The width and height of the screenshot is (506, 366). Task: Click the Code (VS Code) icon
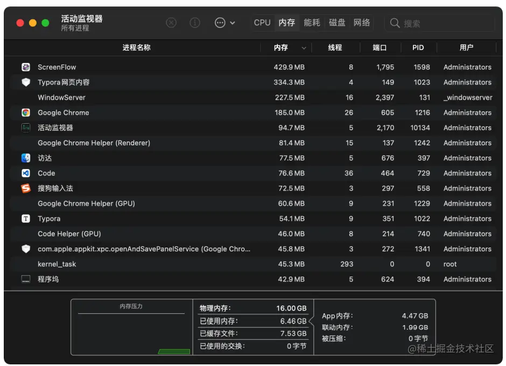point(26,173)
